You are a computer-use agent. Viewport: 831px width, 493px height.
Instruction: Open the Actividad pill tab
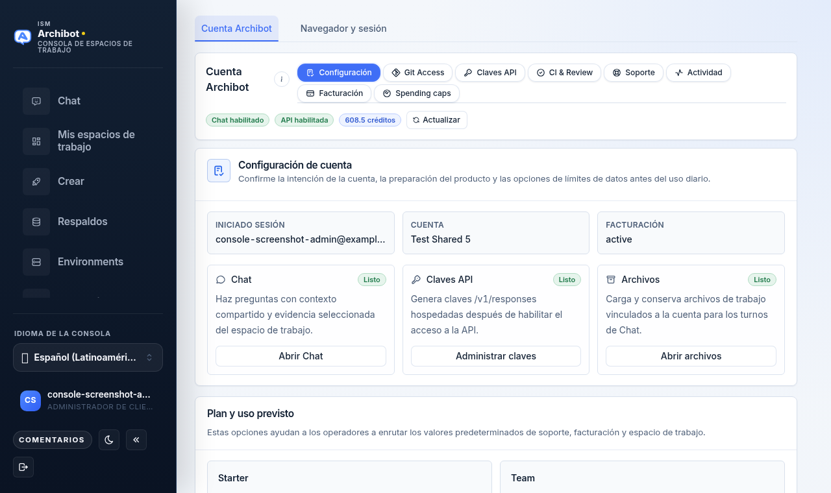coord(699,73)
